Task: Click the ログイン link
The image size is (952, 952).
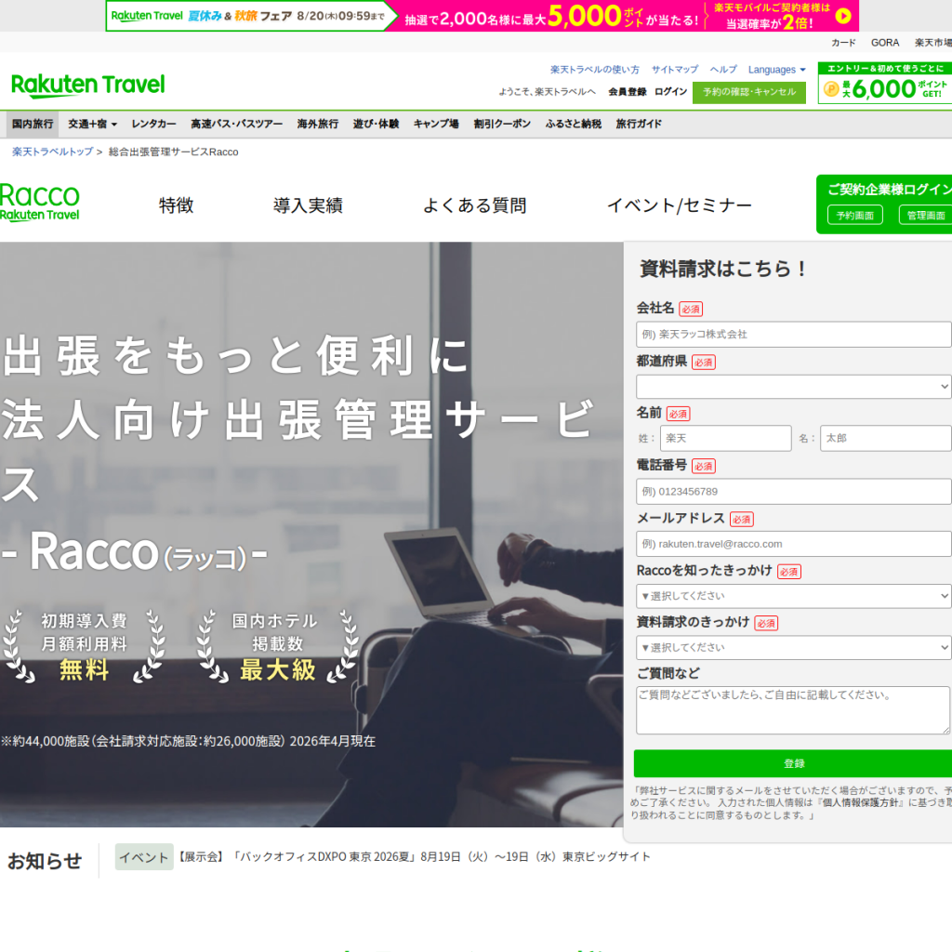Action: click(670, 92)
